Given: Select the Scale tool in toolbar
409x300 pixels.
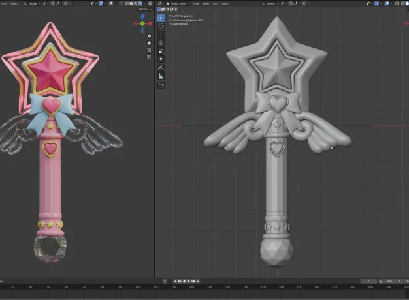Looking at the screenshot, I should (x=161, y=51).
